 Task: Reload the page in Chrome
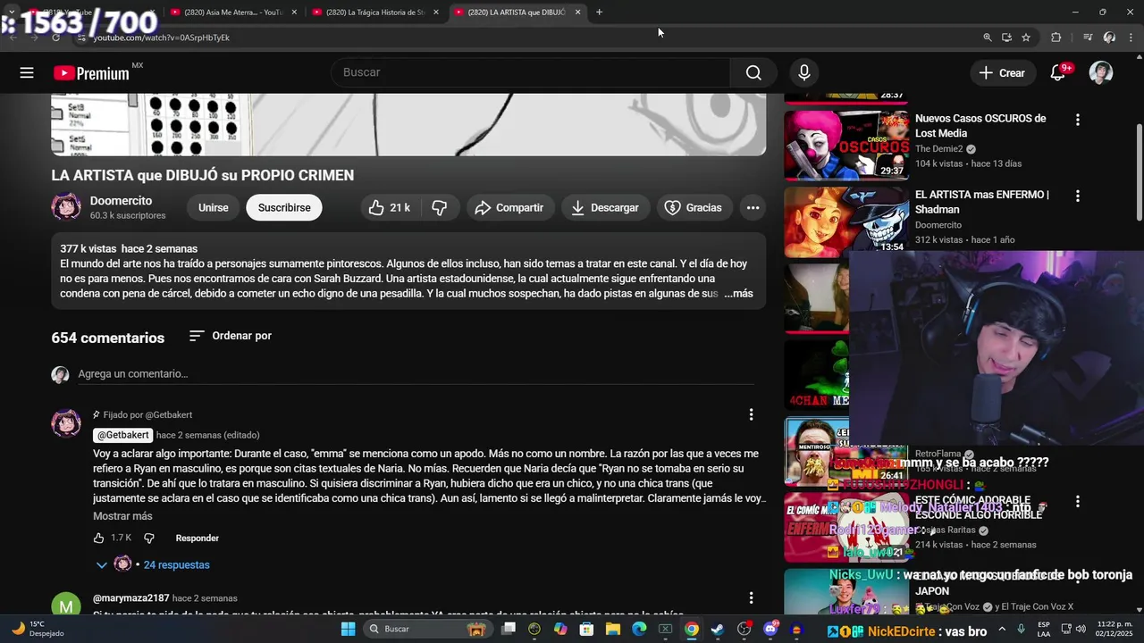55,38
